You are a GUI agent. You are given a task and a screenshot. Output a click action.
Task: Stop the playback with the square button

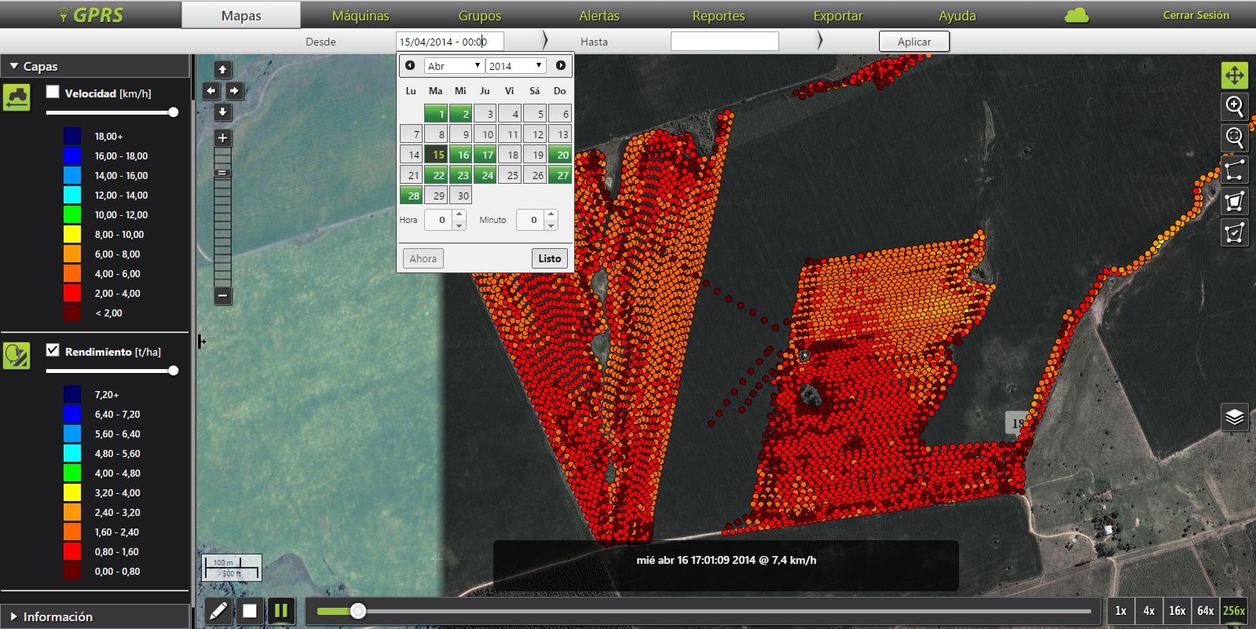pos(250,610)
